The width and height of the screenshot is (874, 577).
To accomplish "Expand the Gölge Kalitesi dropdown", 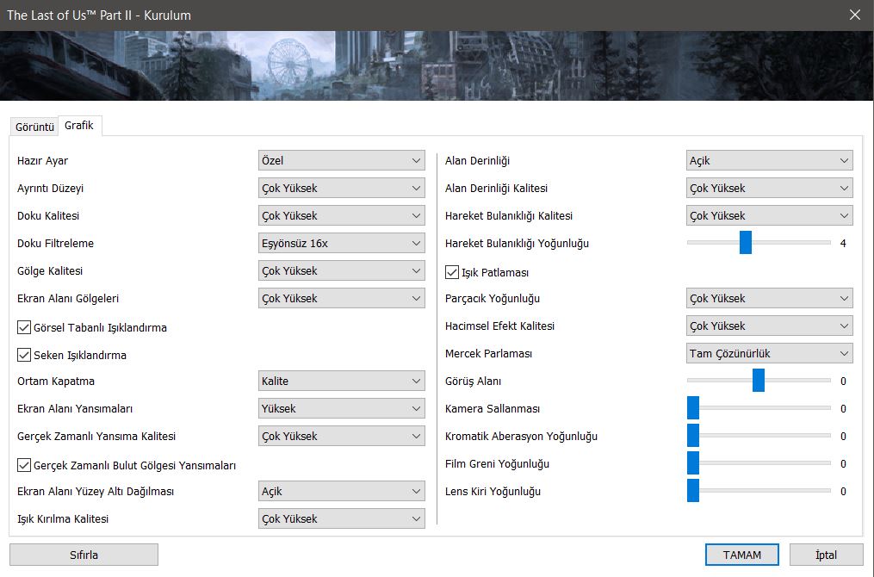I will point(342,271).
